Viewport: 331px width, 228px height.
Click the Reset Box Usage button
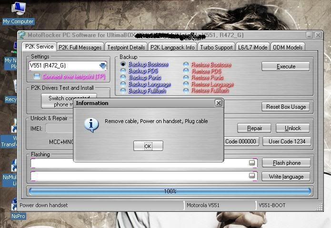pos(286,107)
